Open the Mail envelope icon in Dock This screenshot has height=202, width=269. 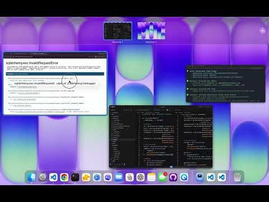pyautogui.click(x=119, y=177)
